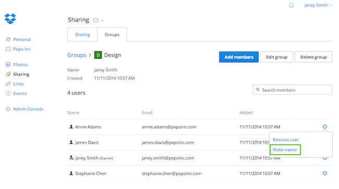This screenshot has height=189, width=339.
Task: Click the search magnifier icon
Action: 258,90
